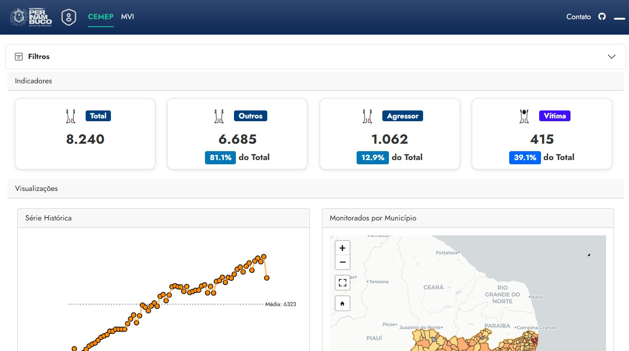Click the Outros indicator badge

click(250, 116)
